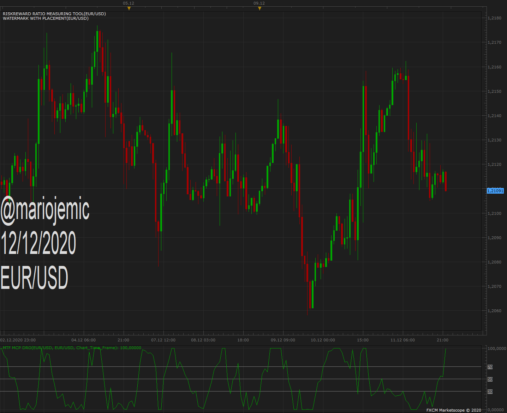
Task: Click the 09.12 date marker triangle
Action: click(260, 8)
